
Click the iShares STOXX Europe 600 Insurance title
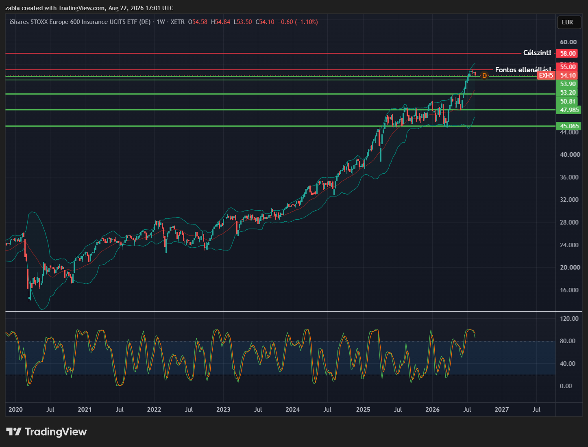click(x=80, y=22)
